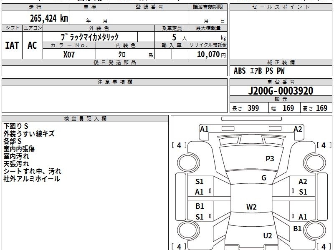Select the seating capacity 5 人
The image size is (334, 250).
pos(180,37)
